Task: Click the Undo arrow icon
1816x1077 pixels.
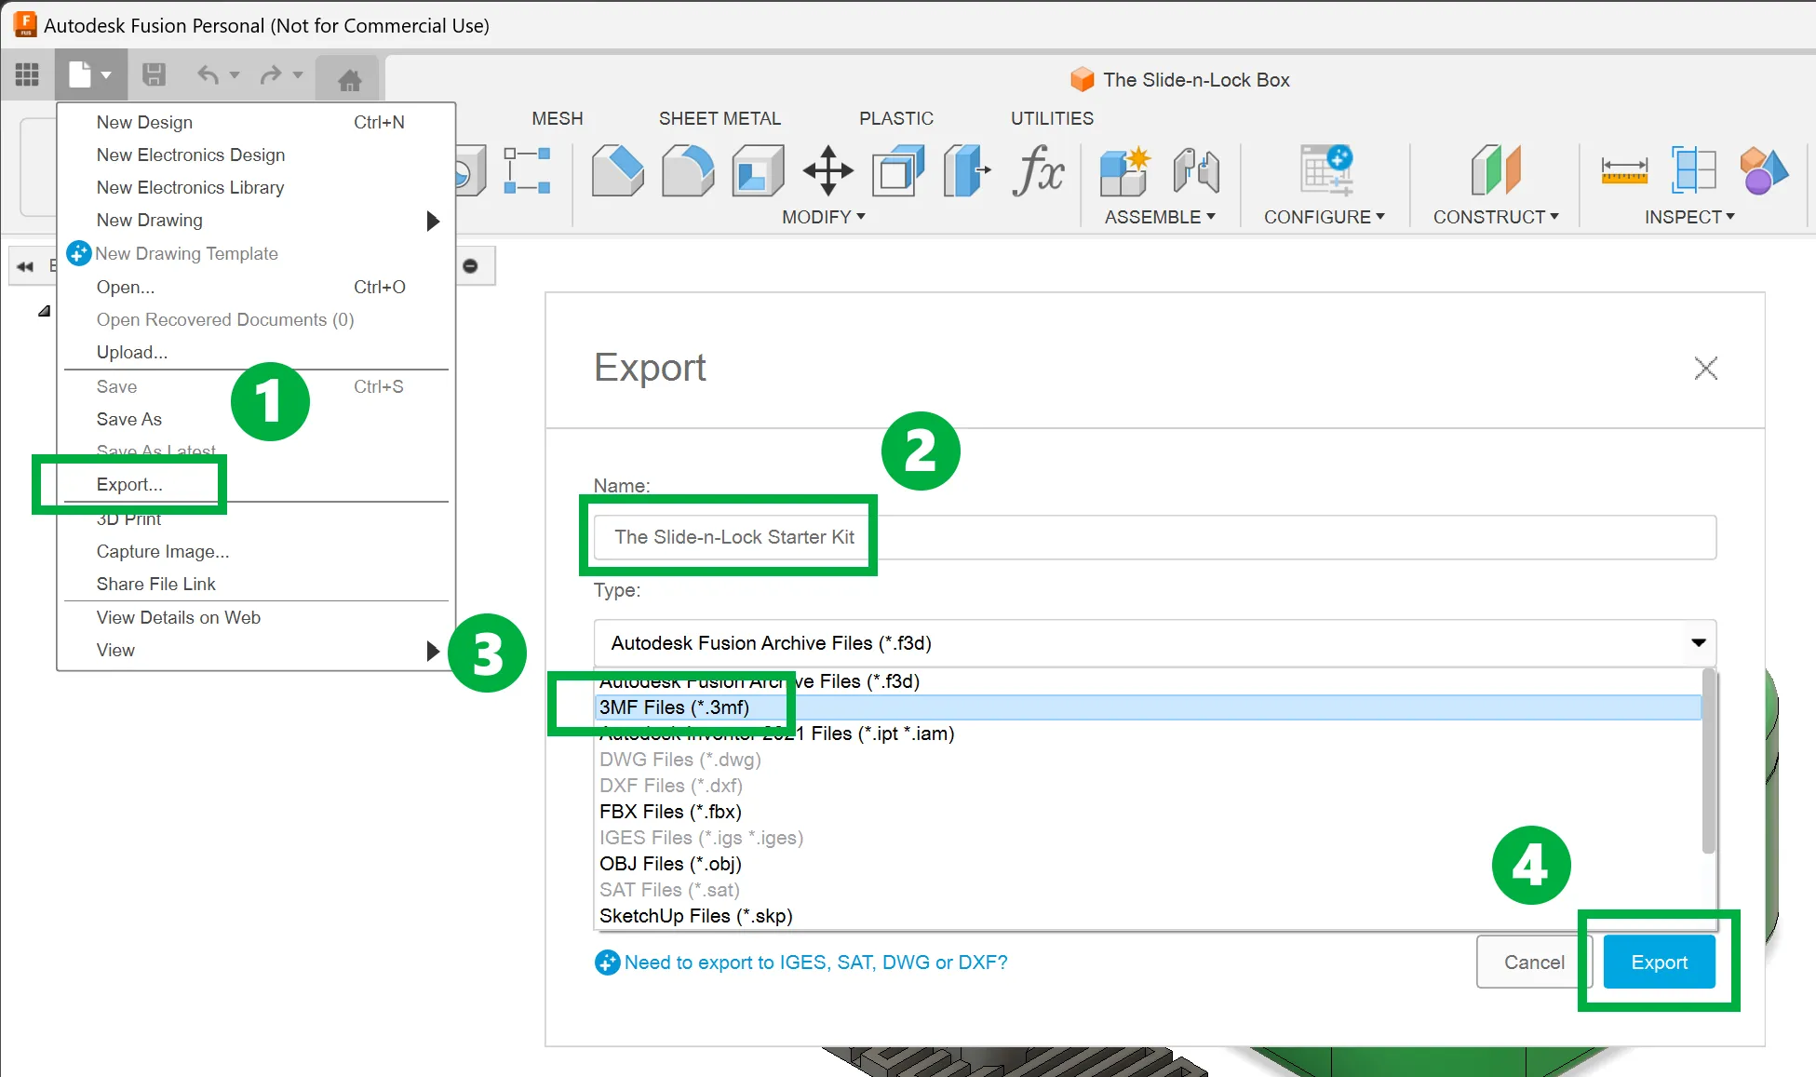Action: [x=209, y=74]
